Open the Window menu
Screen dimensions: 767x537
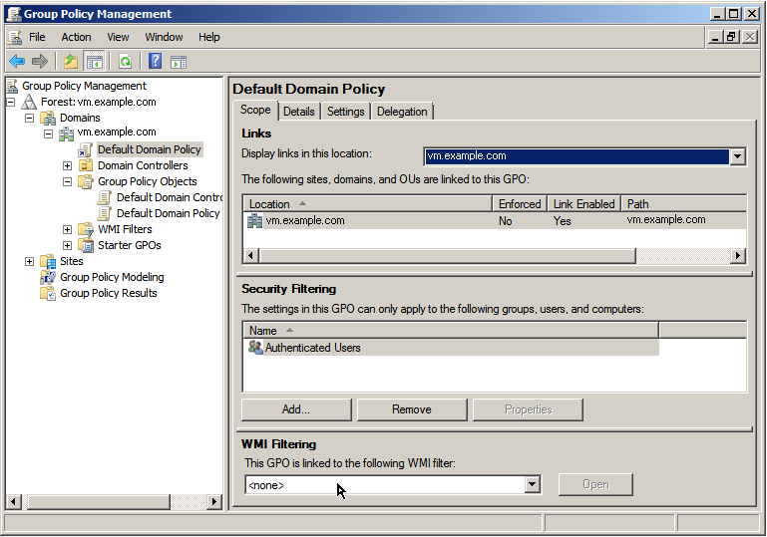coord(164,37)
